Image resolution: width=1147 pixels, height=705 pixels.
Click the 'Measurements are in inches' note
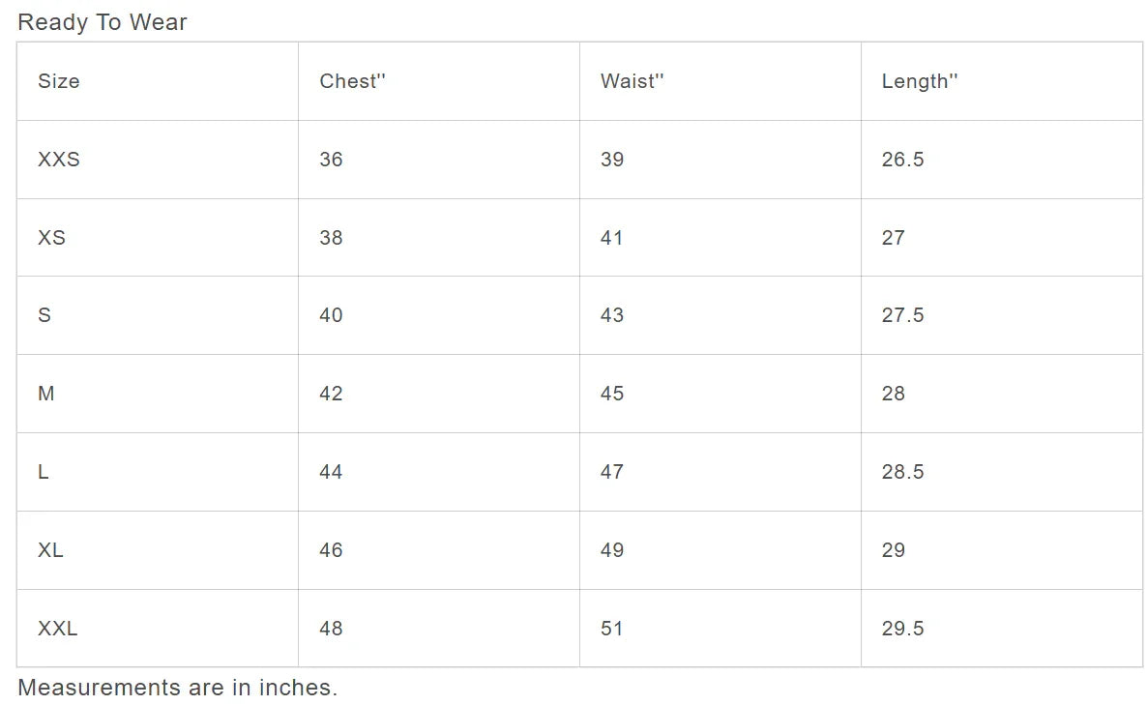178,688
